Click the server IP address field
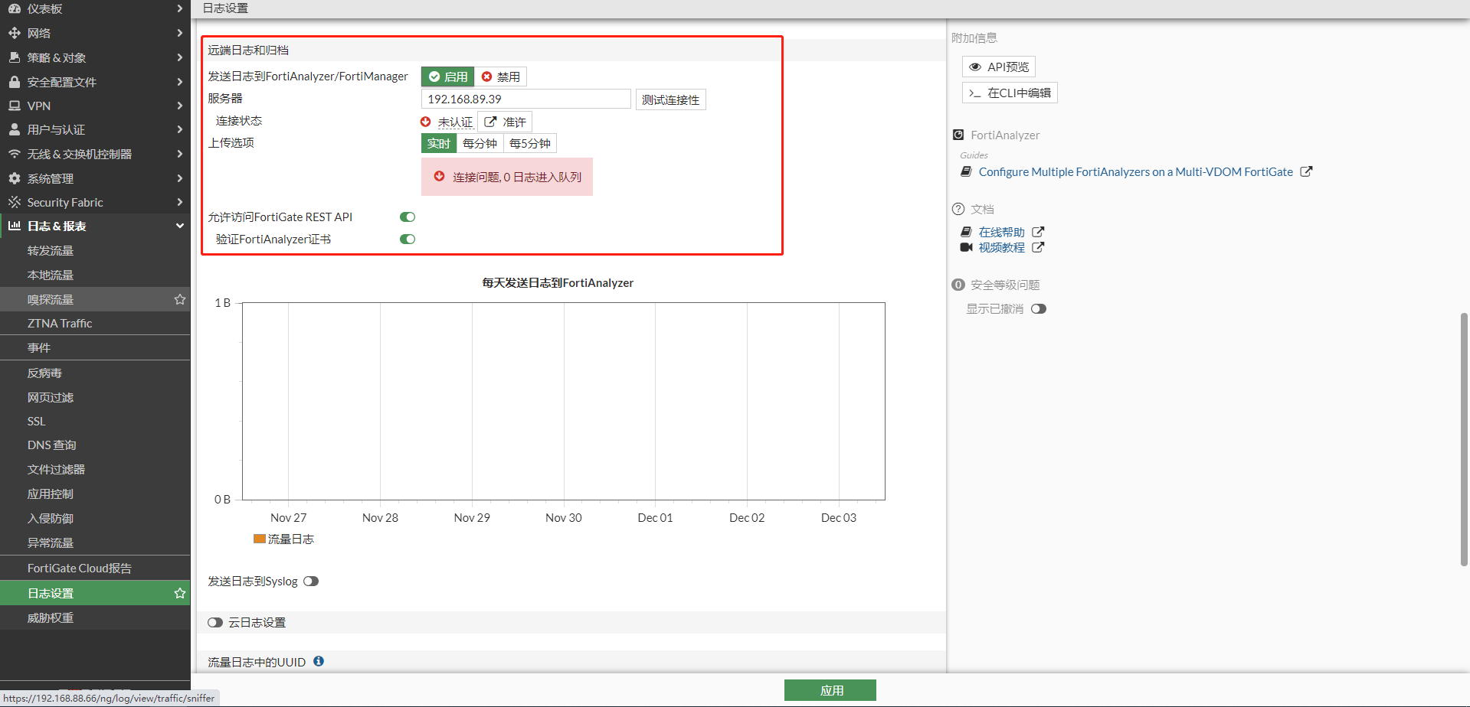This screenshot has height=707, width=1470. coord(525,99)
